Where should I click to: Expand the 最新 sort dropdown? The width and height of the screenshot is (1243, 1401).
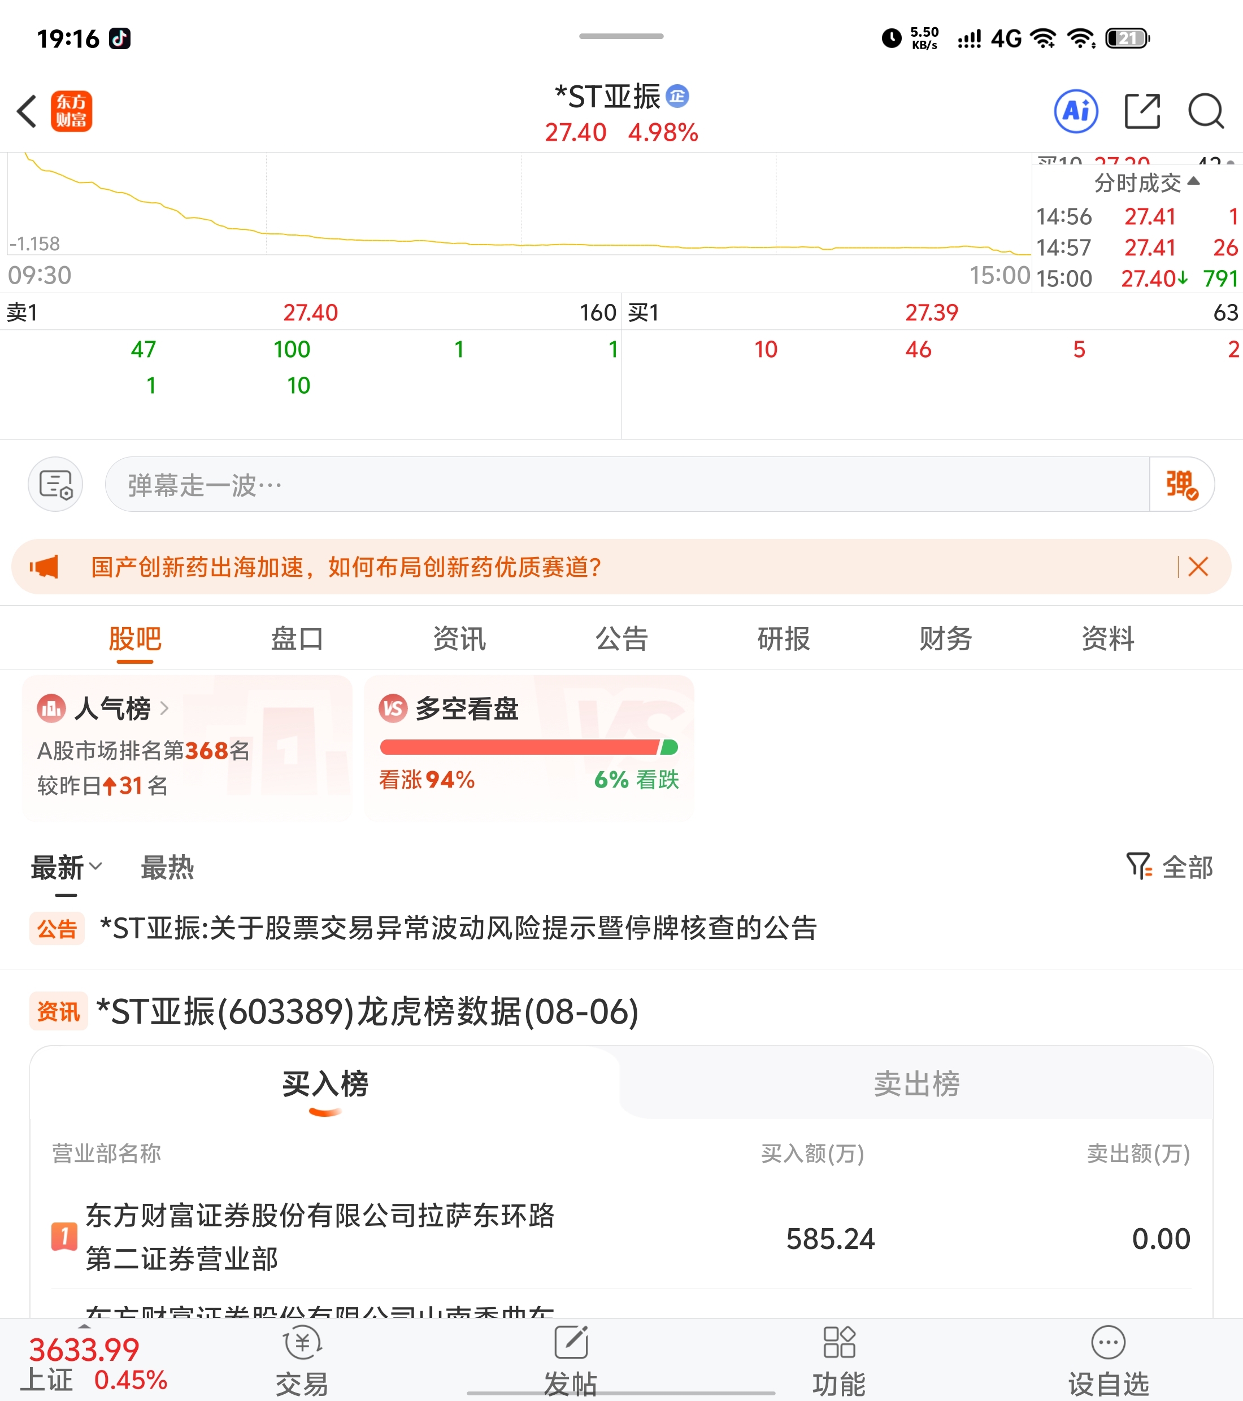pyautogui.click(x=67, y=868)
